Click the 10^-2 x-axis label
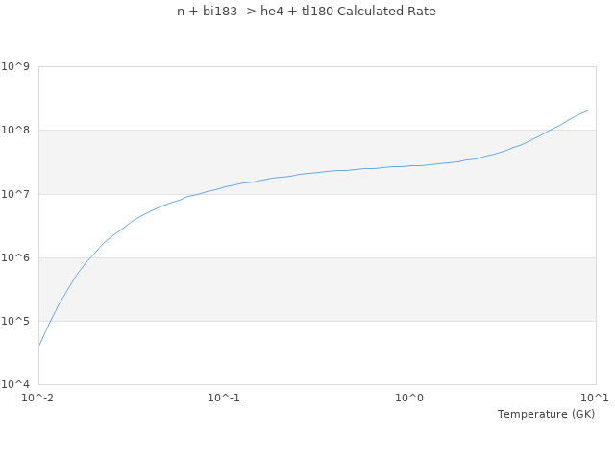This screenshot has width=615, height=461. 38,398
